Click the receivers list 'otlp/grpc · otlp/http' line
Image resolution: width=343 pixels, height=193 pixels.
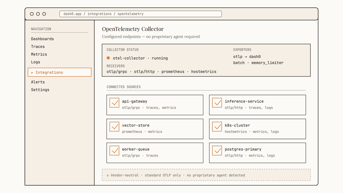(161, 71)
